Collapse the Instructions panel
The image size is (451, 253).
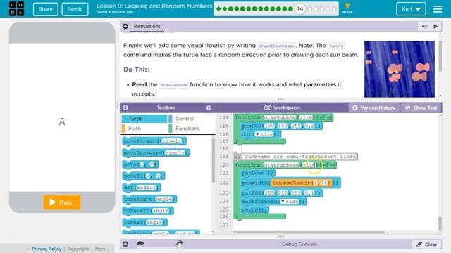click(125, 27)
